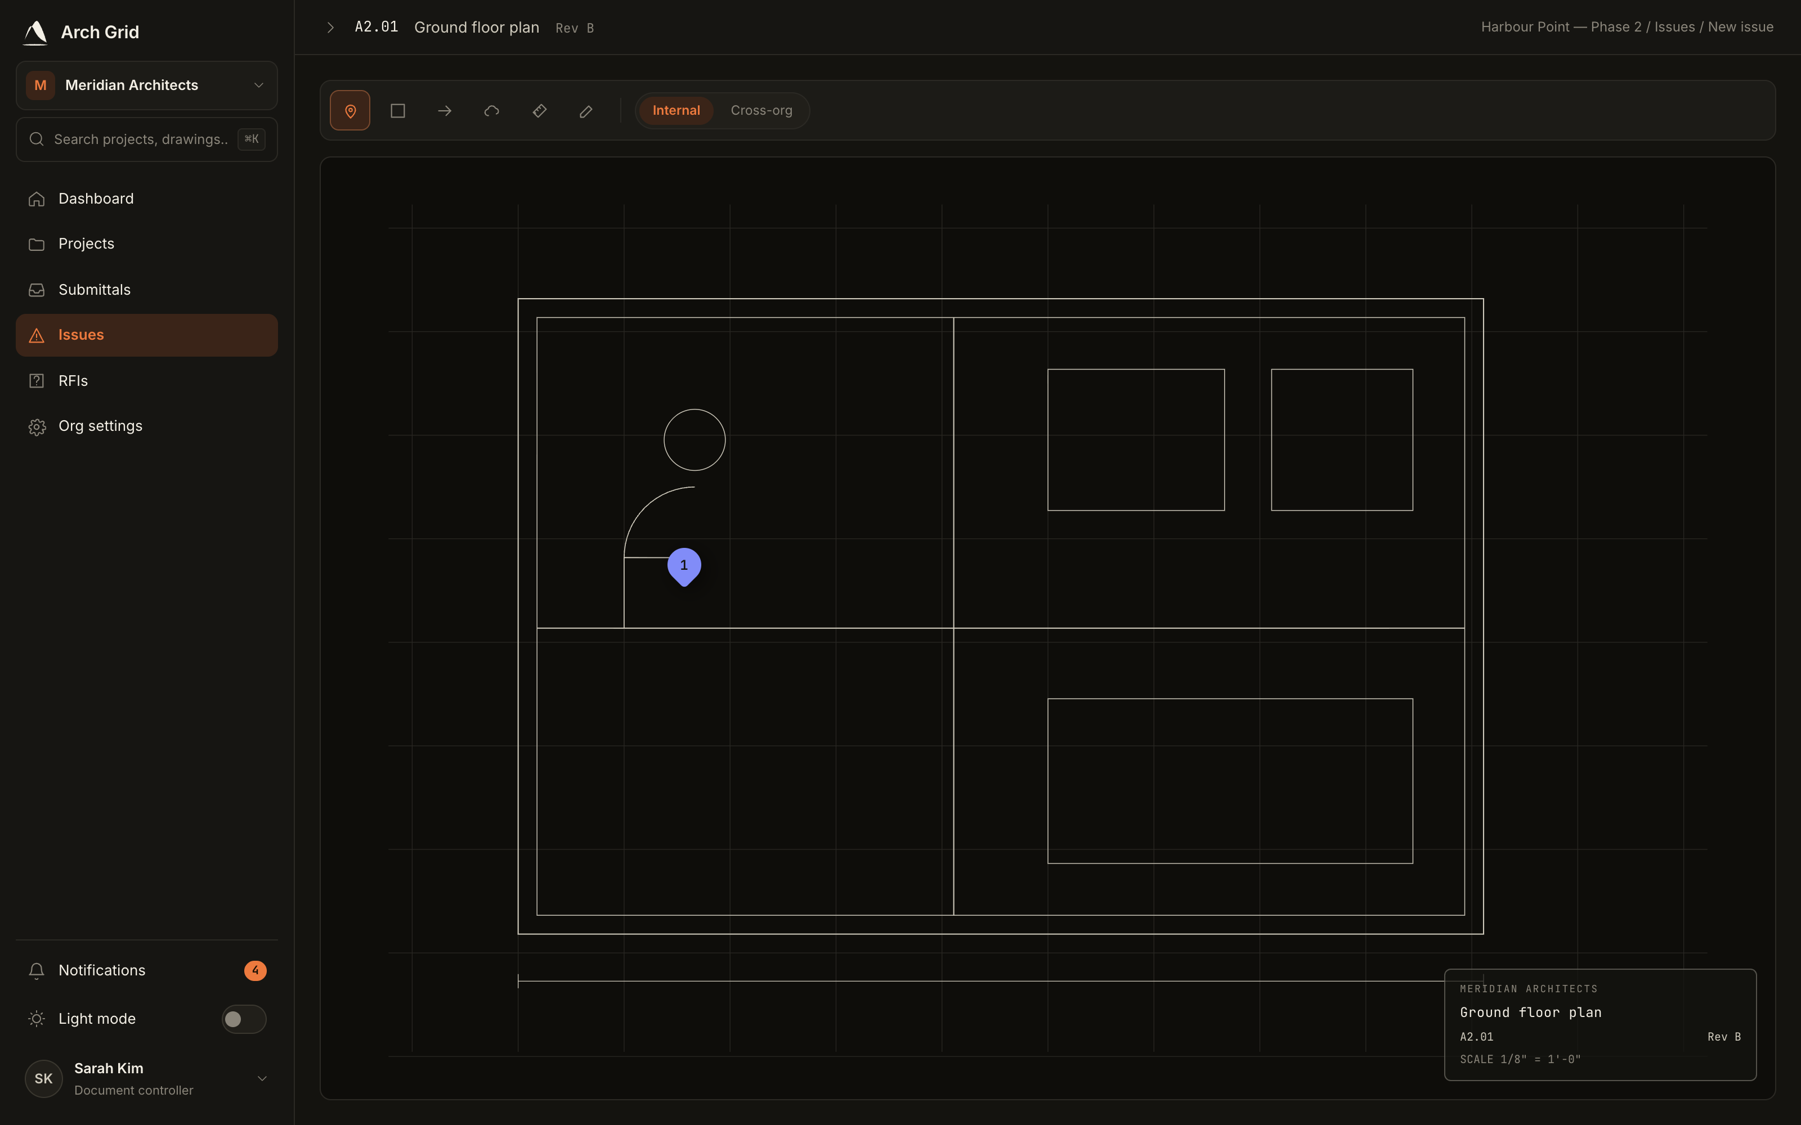
Task: Open Org settings
Action: [x=146, y=426]
